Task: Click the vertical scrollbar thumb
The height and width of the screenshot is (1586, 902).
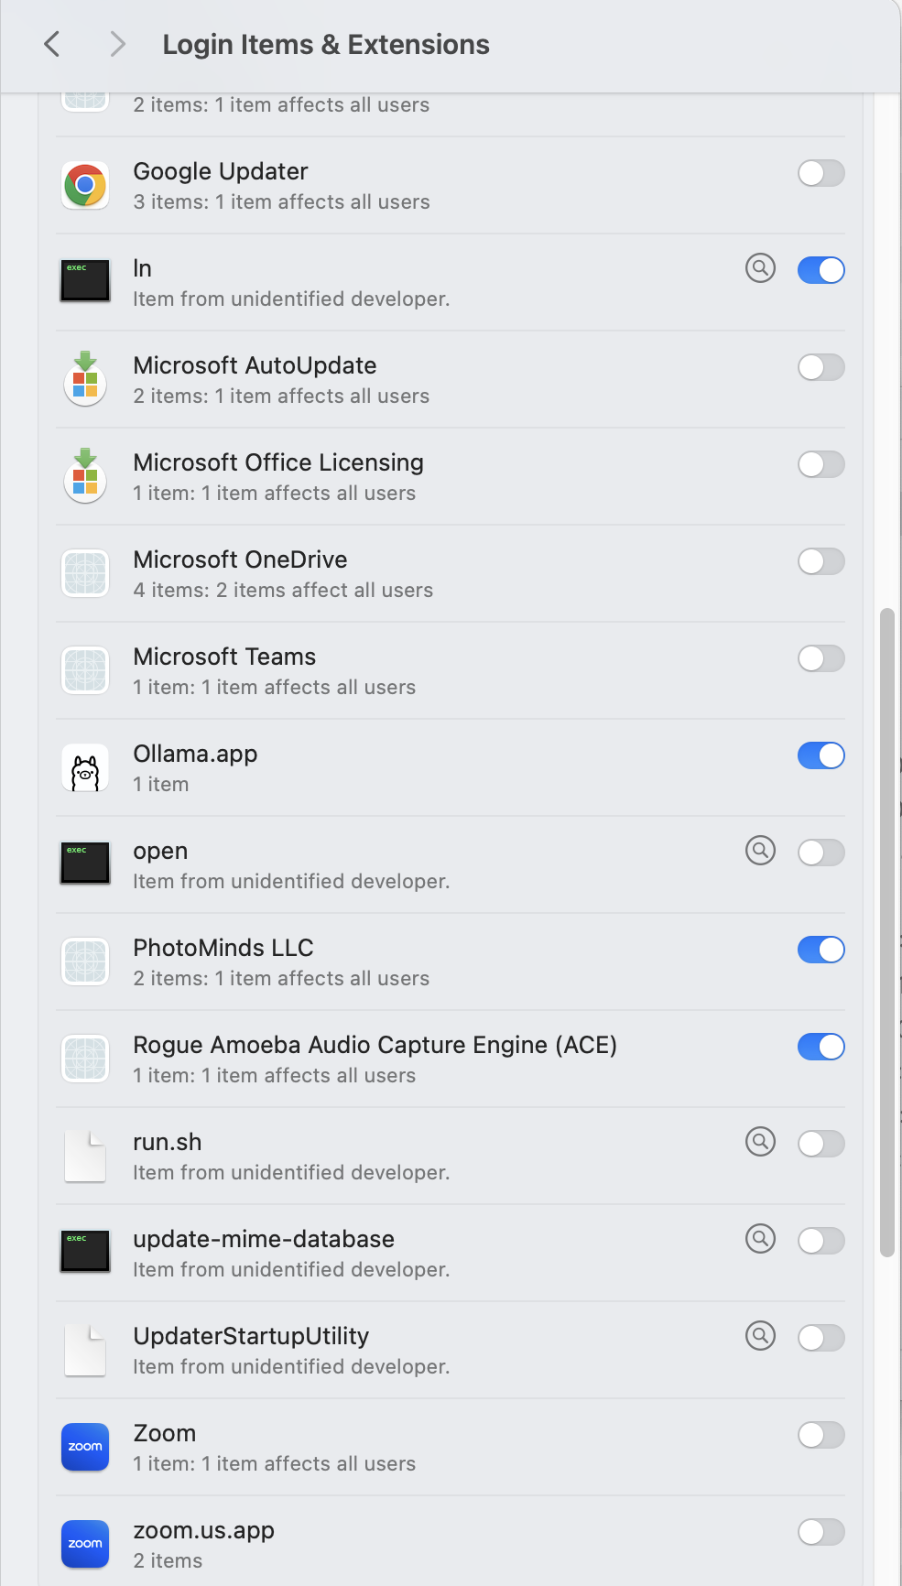Action: [x=886, y=932]
